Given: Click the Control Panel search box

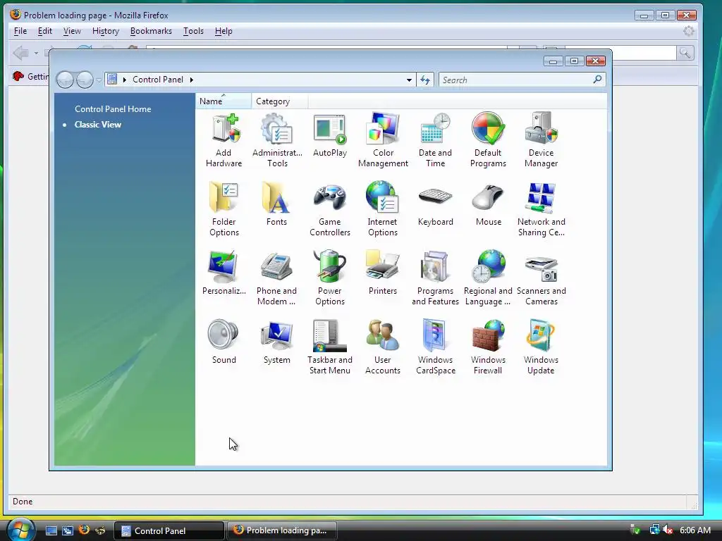Looking at the screenshot, I should tap(515, 80).
